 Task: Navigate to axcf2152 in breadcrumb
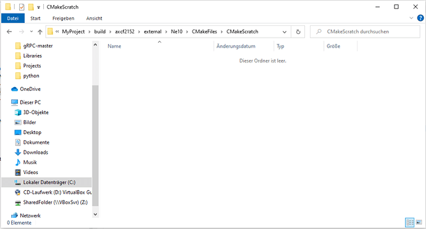coord(125,31)
